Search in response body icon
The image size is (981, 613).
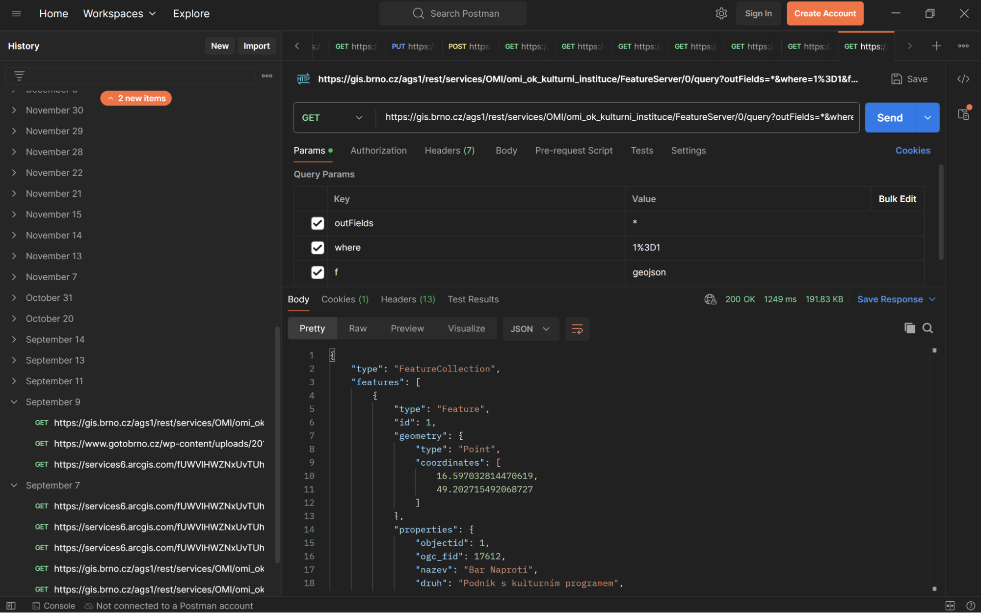click(928, 328)
